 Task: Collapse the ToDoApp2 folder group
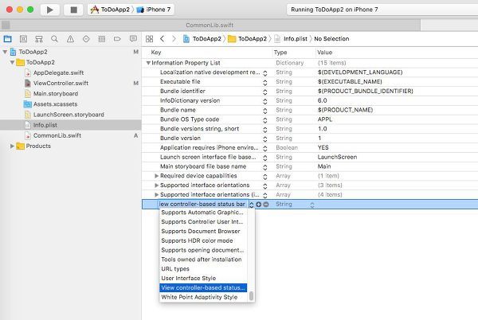tap(12, 62)
